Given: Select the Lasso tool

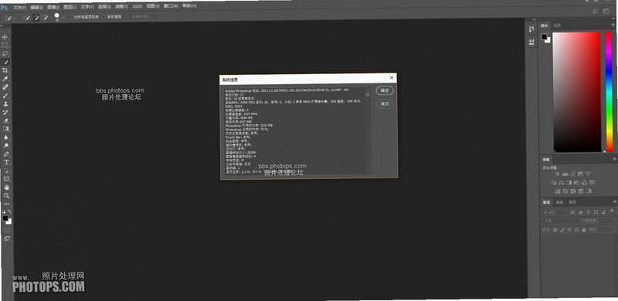Looking at the screenshot, I should point(5,53).
